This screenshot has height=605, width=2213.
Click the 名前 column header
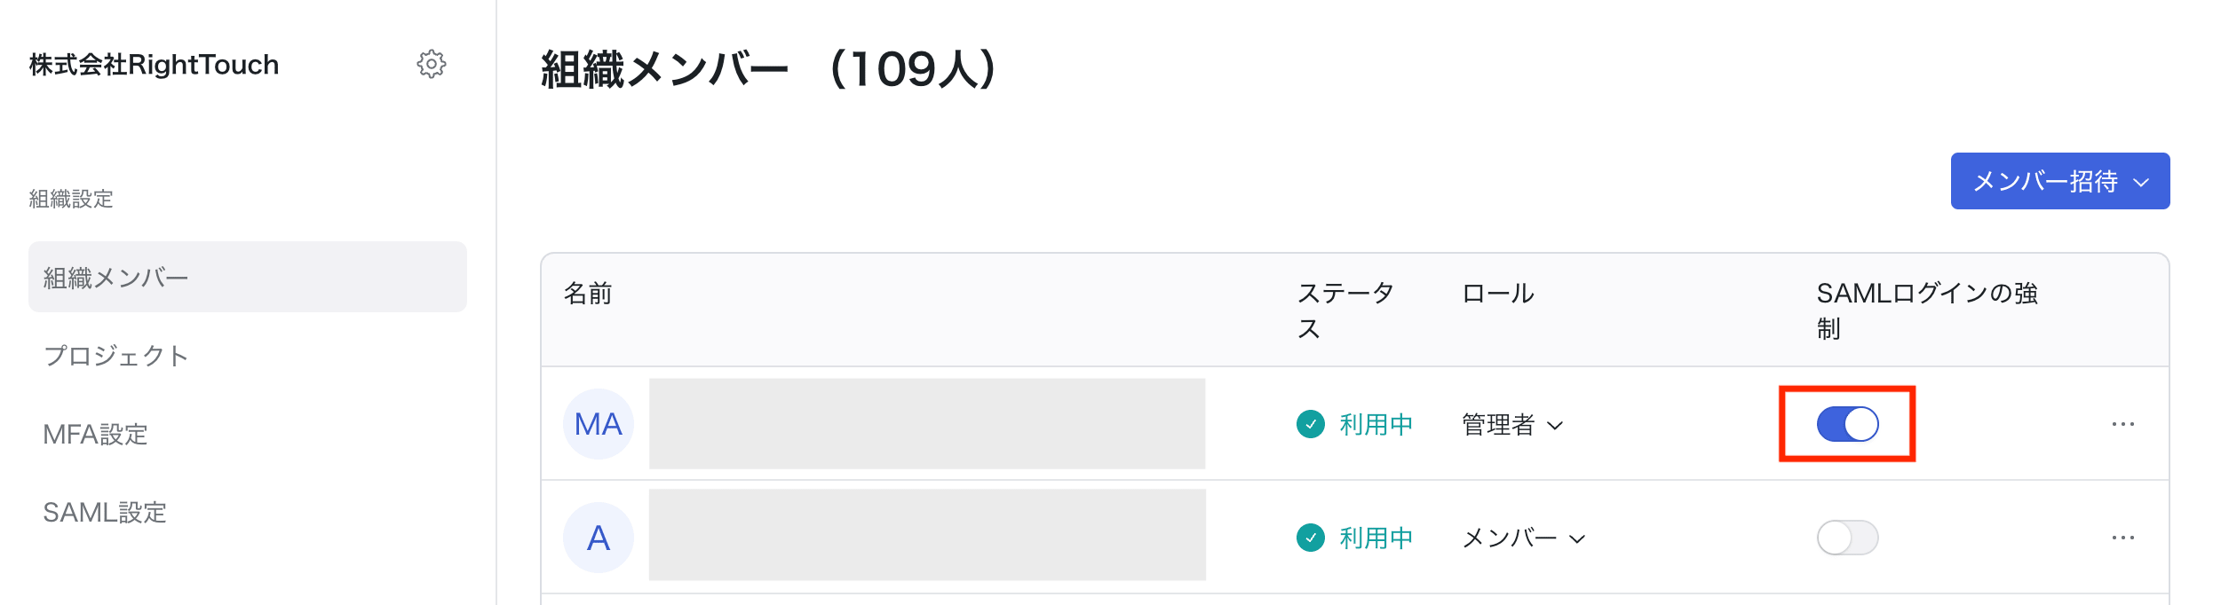(588, 294)
